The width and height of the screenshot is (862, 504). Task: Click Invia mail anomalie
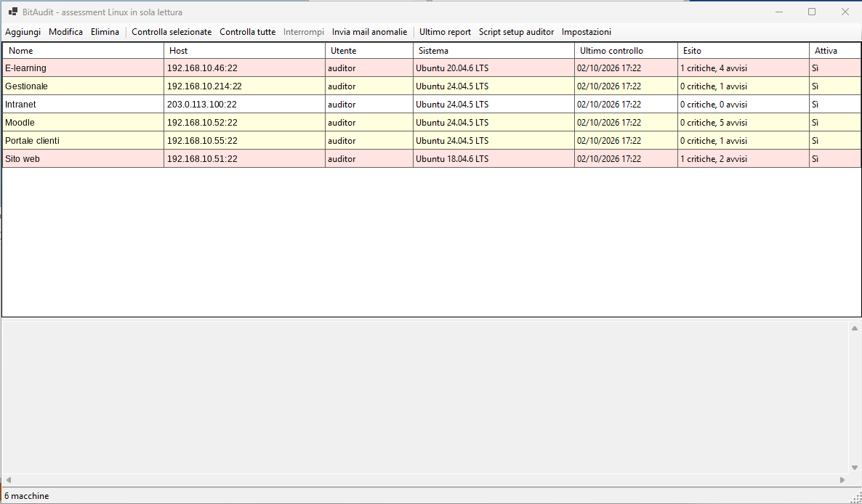369,32
